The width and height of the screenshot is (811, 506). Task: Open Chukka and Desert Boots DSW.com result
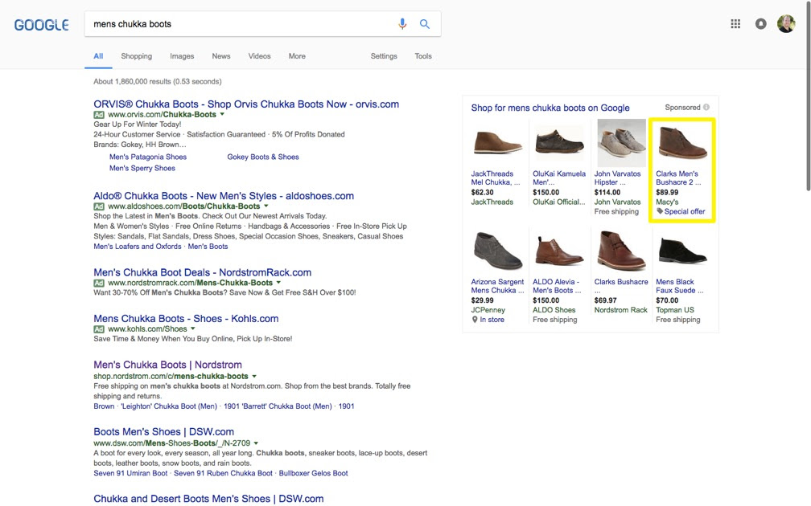pos(208,500)
